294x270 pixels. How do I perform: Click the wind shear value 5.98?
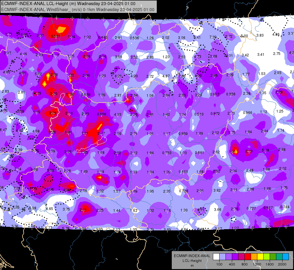click(33, 208)
